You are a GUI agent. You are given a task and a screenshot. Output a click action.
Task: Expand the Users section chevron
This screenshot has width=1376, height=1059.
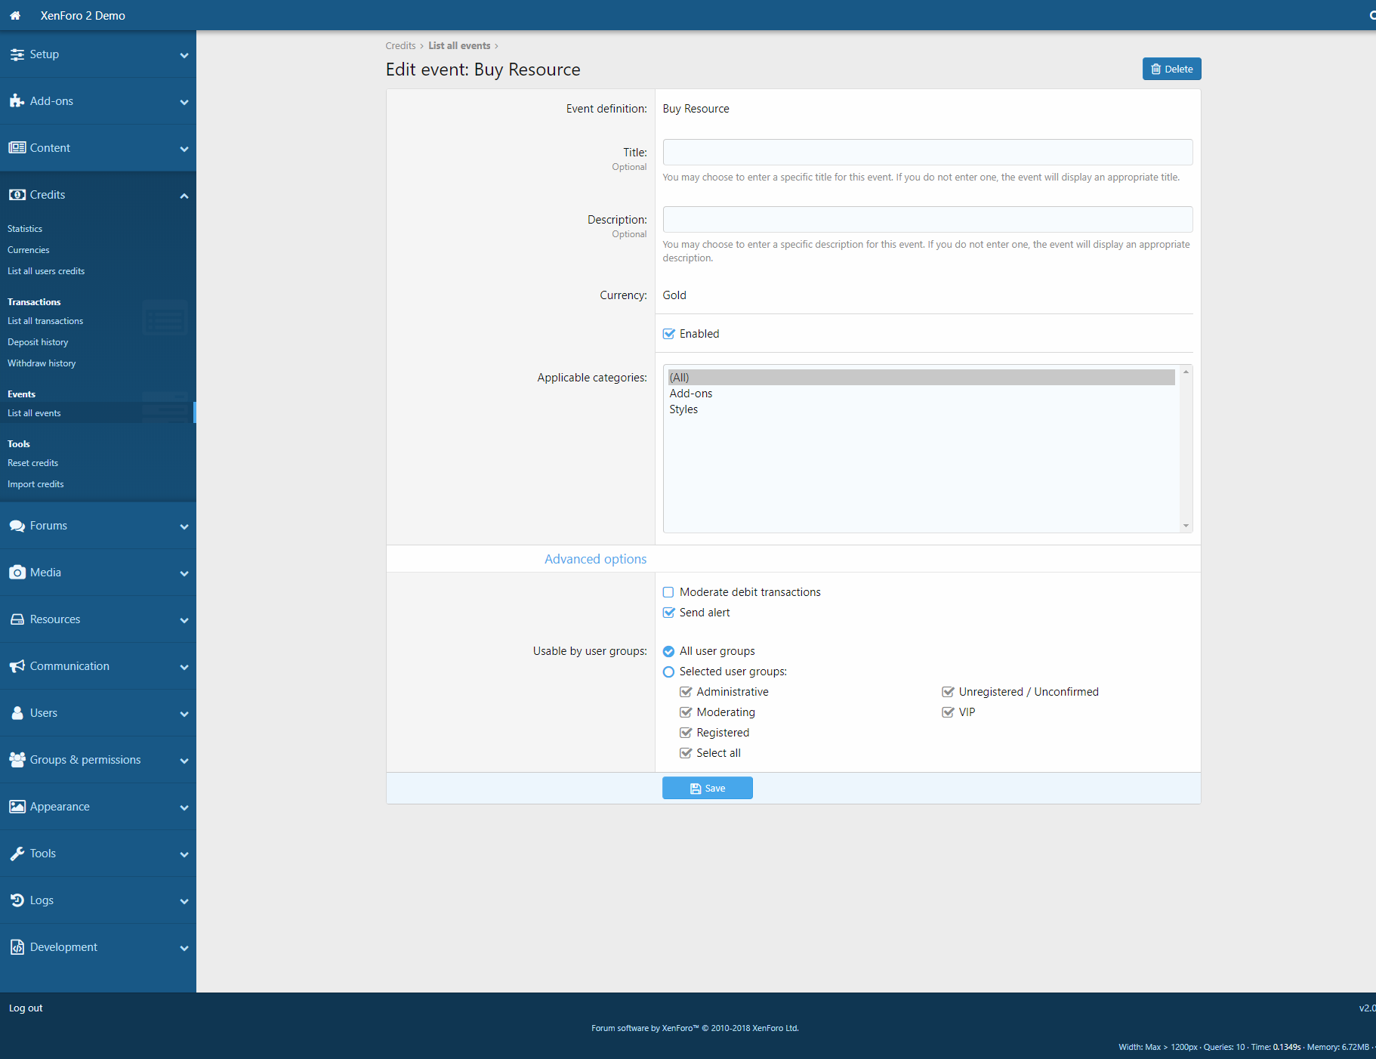click(x=184, y=714)
